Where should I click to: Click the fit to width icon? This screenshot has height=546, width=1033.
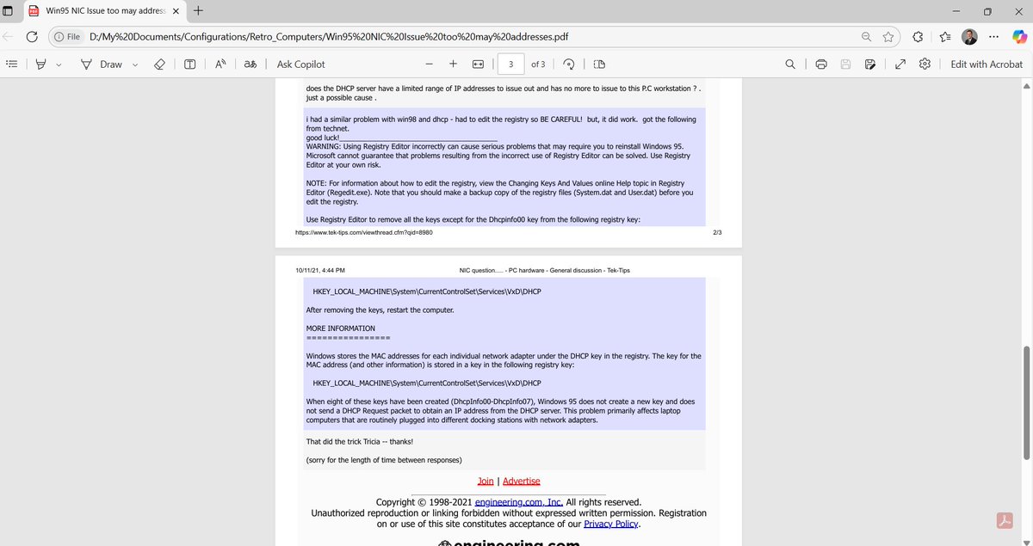tap(479, 64)
